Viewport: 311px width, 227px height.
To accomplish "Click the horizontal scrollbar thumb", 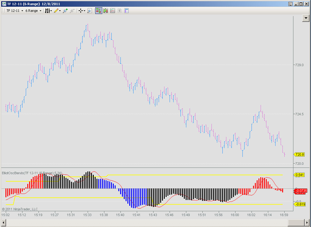I will coord(296,222).
